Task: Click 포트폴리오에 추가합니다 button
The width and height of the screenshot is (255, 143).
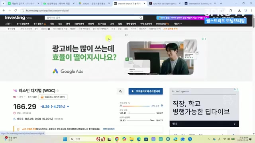Action: click(x=145, y=91)
